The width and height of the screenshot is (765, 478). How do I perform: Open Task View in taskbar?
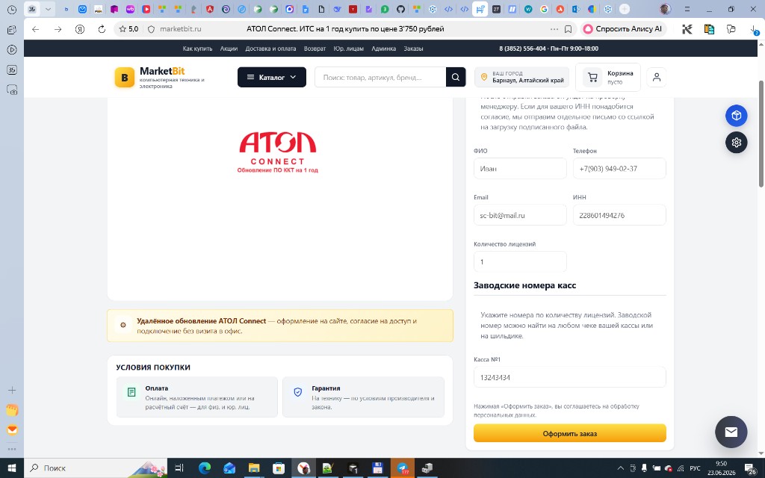click(179, 468)
